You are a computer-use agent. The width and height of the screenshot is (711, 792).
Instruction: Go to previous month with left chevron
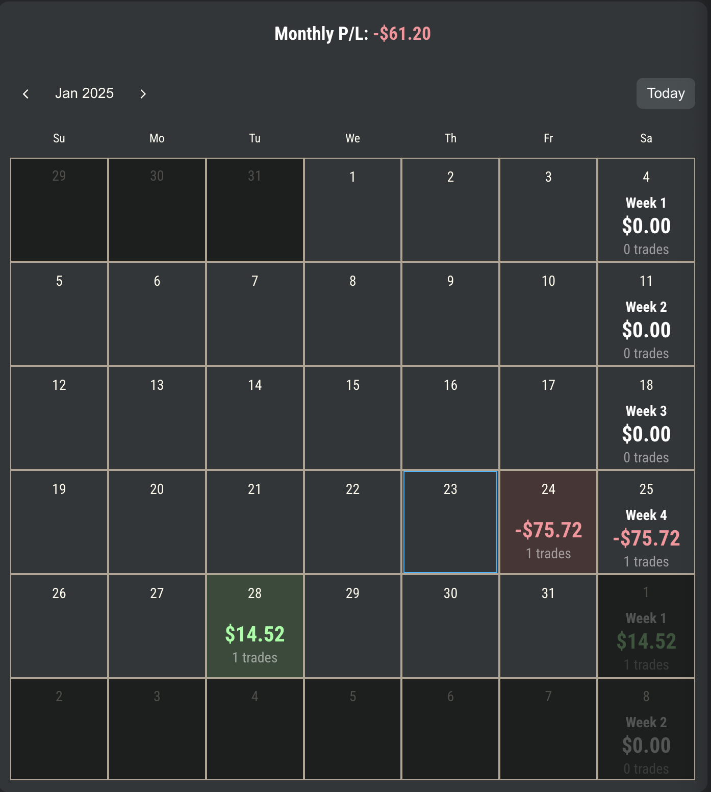point(26,94)
